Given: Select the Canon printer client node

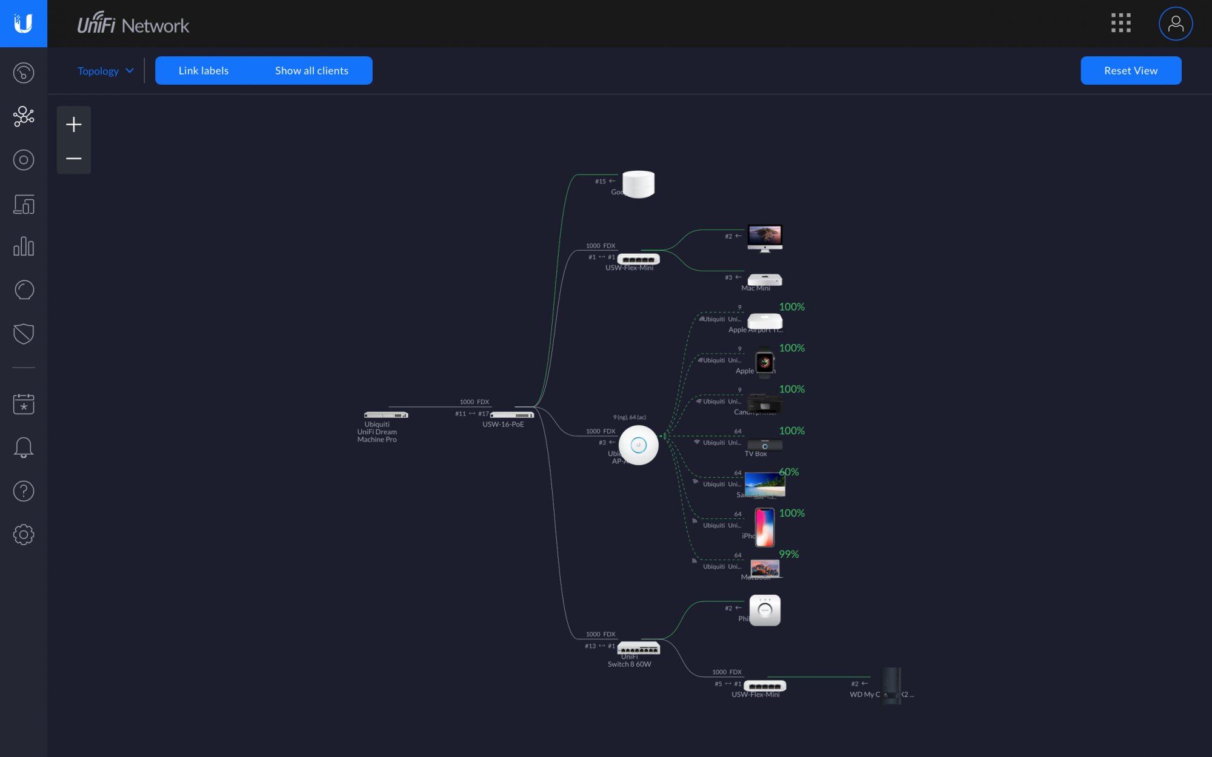Looking at the screenshot, I should (x=765, y=403).
